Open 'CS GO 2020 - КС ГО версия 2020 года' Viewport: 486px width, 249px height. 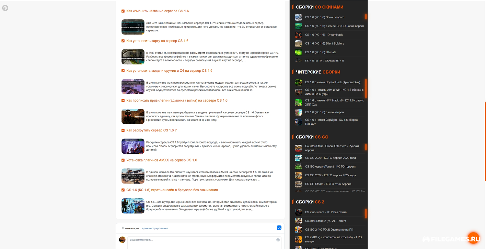point(330,158)
